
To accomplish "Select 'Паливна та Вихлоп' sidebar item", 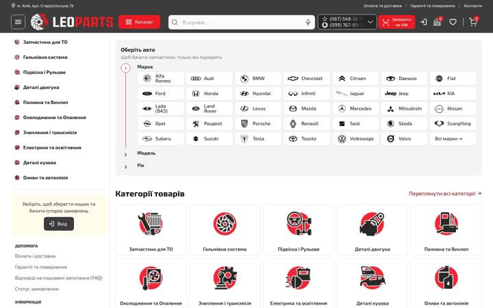I will coord(45,103).
